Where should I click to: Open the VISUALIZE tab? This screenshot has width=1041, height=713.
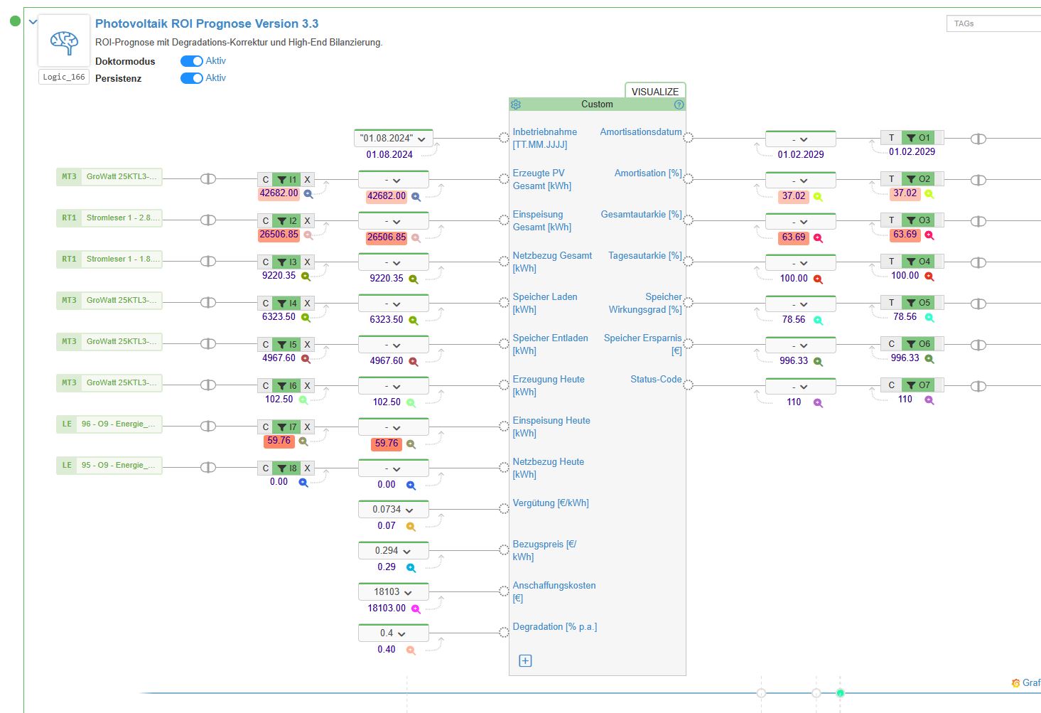[654, 91]
